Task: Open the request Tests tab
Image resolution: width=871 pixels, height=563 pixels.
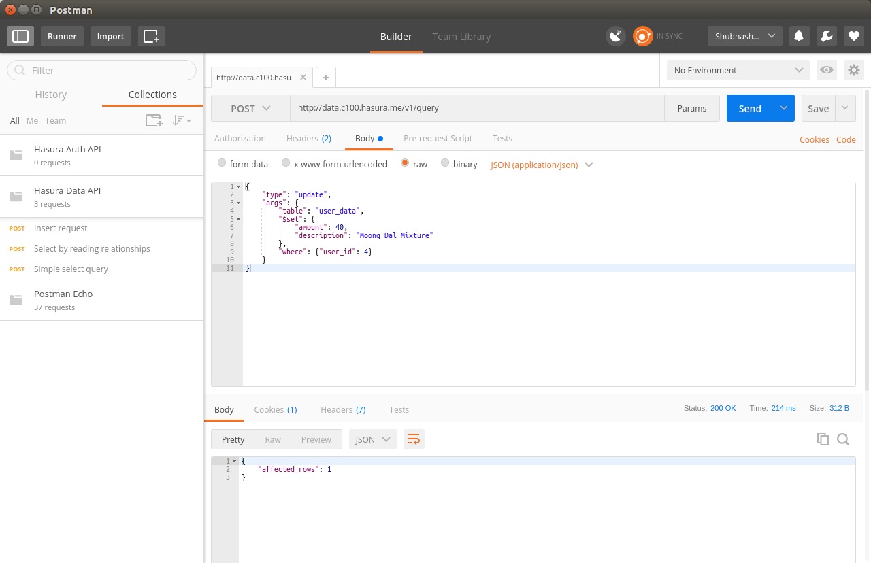Action: coord(502,138)
